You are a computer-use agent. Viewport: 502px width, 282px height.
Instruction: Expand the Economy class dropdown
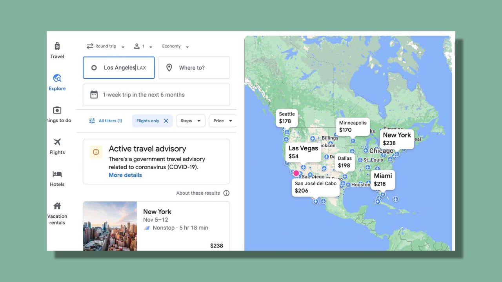pos(176,46)
